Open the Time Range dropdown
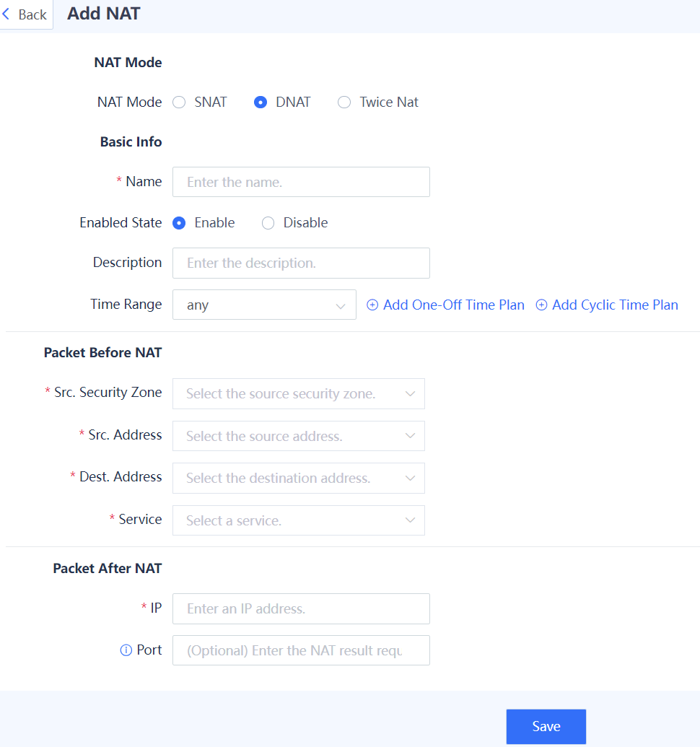This screenshot has width=700, height=747. click(264, 305)
